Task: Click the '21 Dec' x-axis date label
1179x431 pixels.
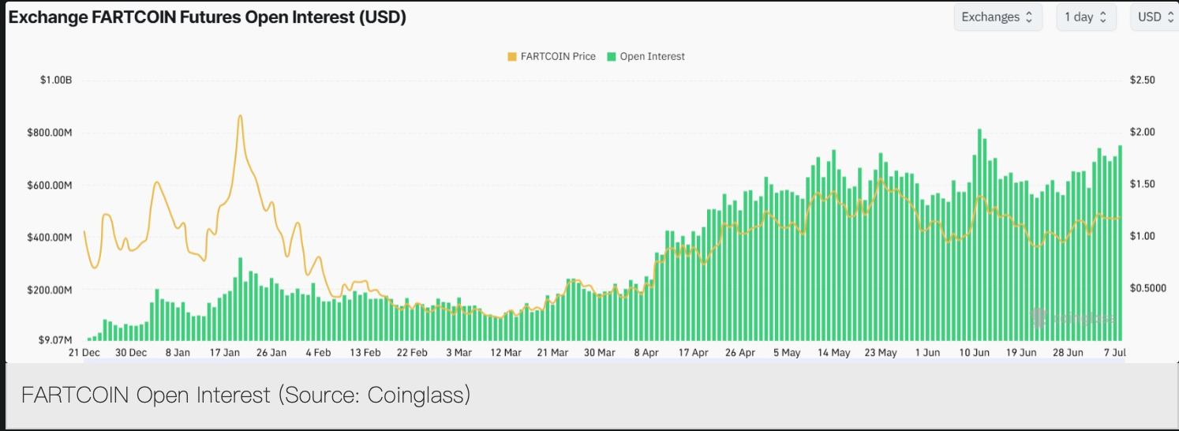Action: point(84,353)
